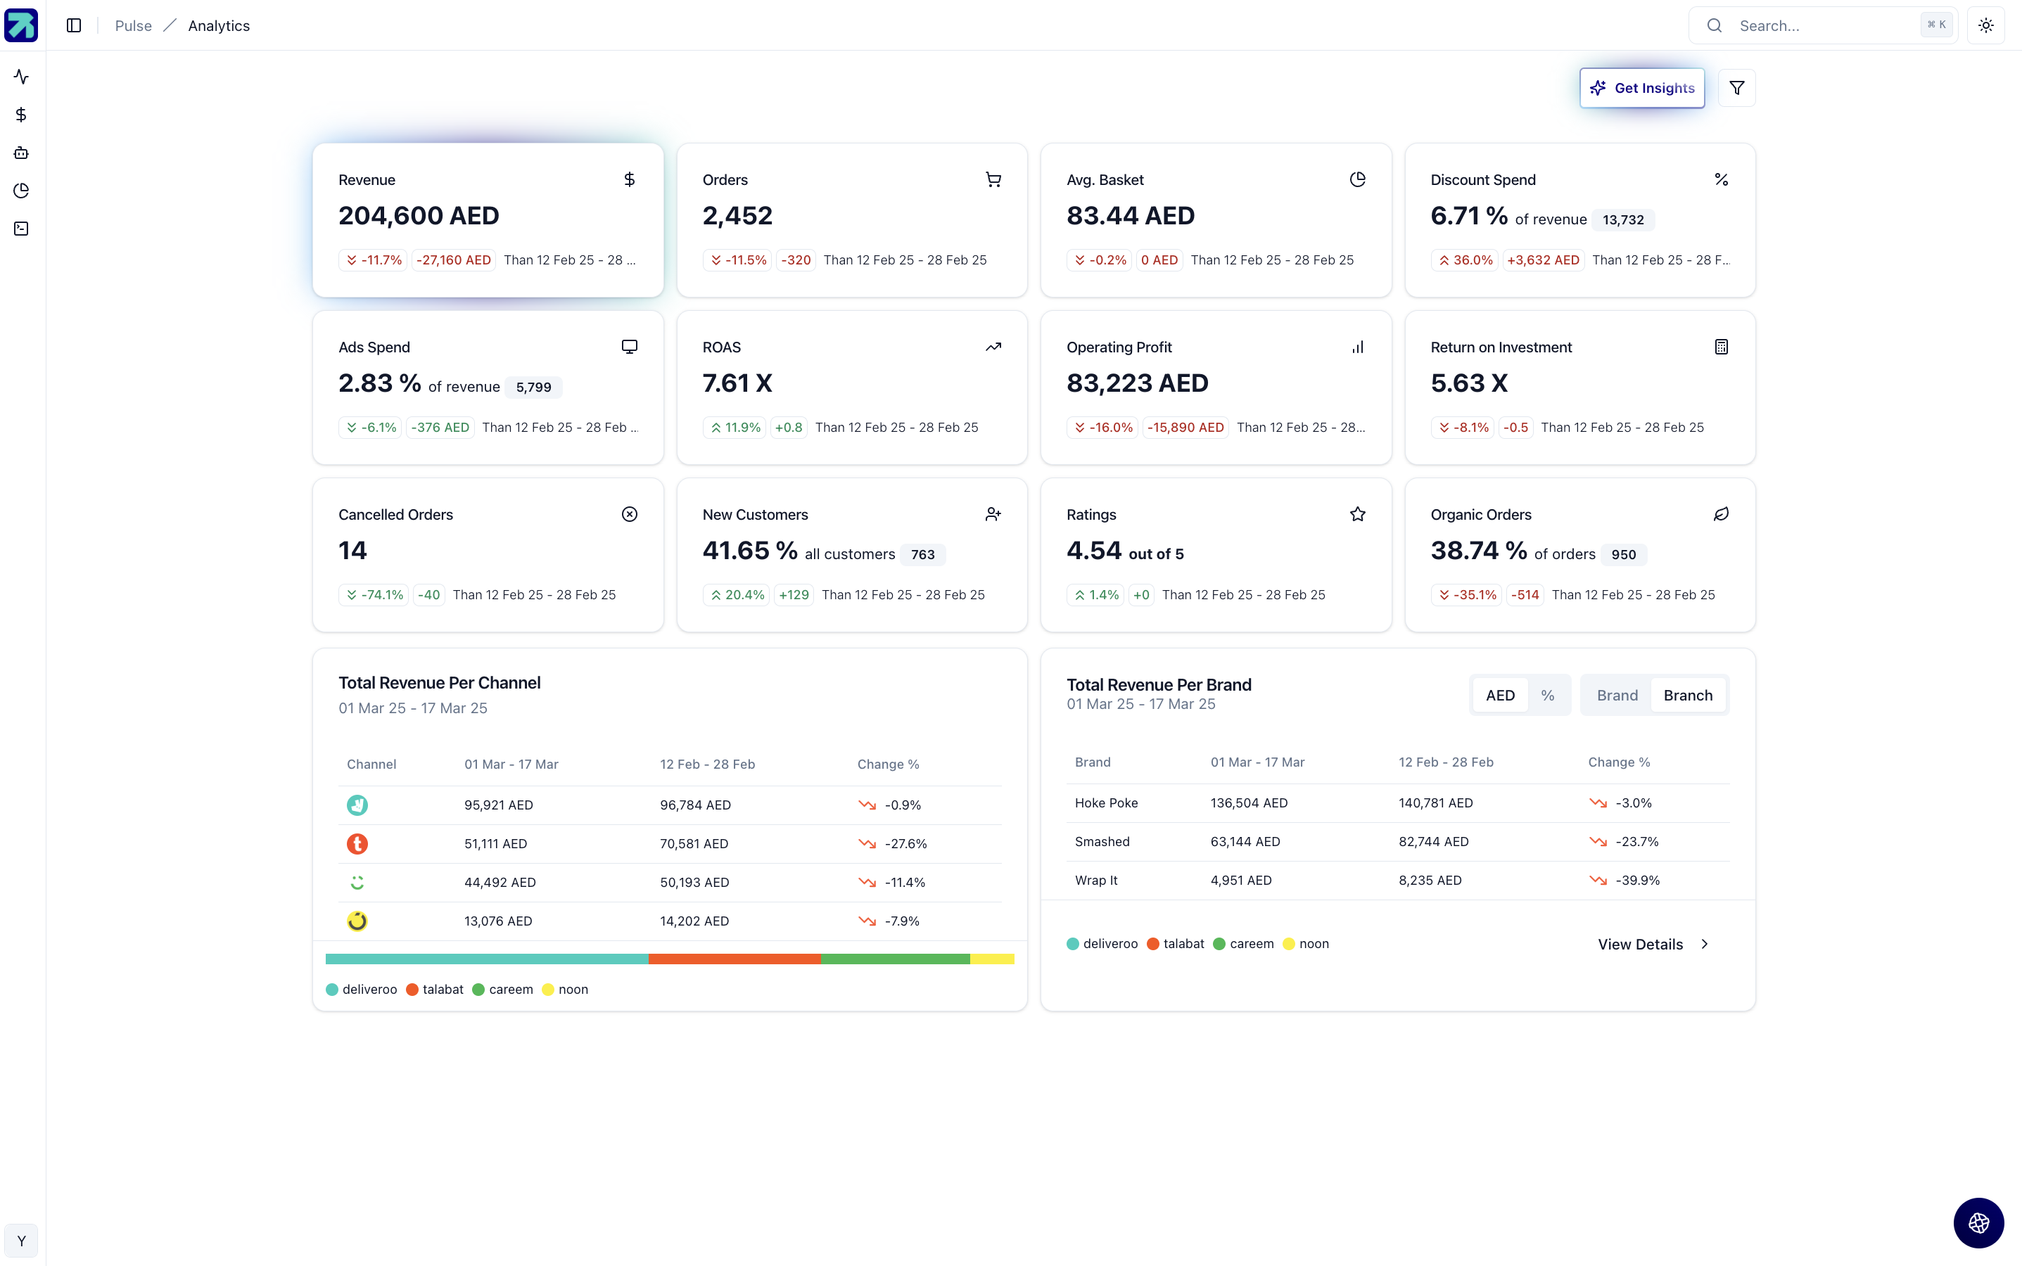The width and height of the screenshot is (2022, 1266).
Task: Expand View Details chevron arrow
Action: (1705, 945)
